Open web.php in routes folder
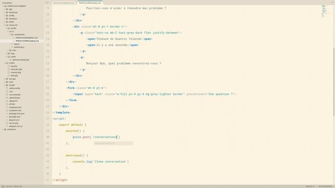The height and width of the screenshot is (188, 335). 14,76
